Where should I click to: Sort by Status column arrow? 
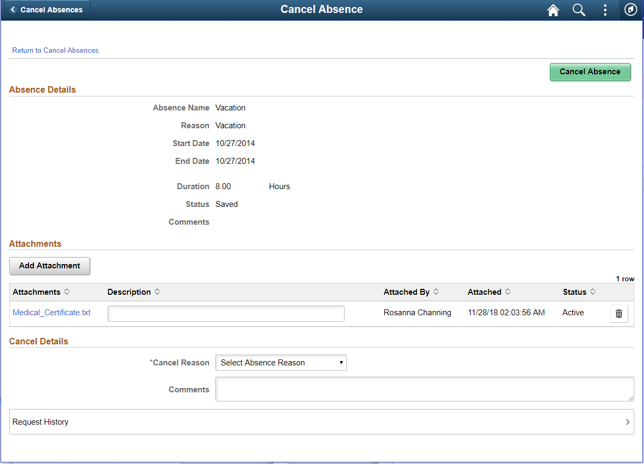593,292
